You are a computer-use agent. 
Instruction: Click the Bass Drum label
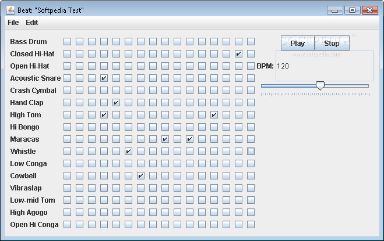pos(29,41)
